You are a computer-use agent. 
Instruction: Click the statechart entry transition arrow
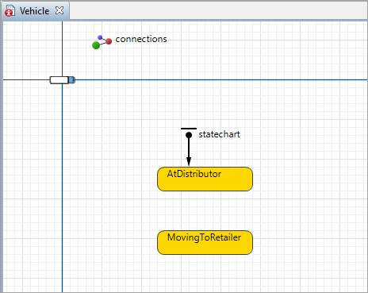[189, 152]
